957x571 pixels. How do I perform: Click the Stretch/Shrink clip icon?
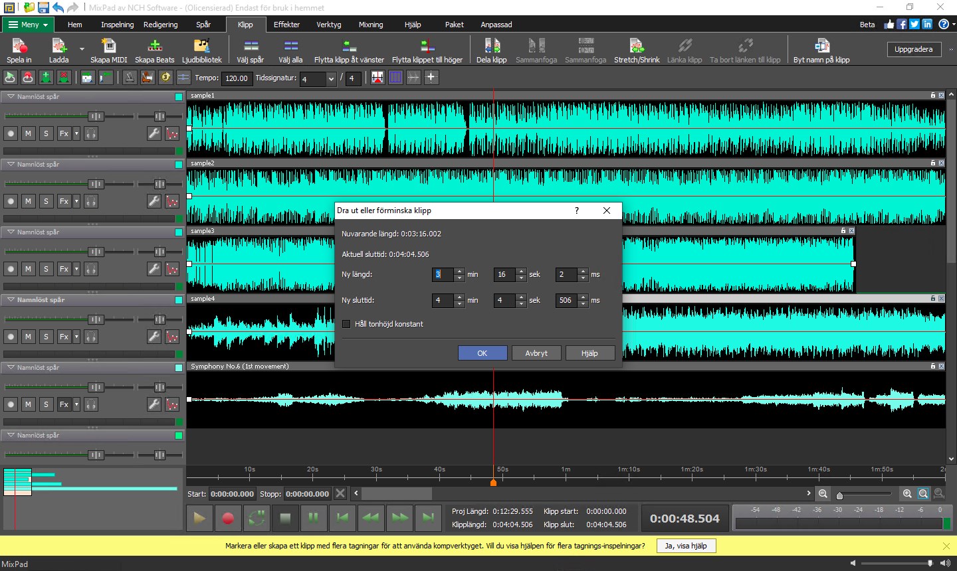tap(637, 50)
